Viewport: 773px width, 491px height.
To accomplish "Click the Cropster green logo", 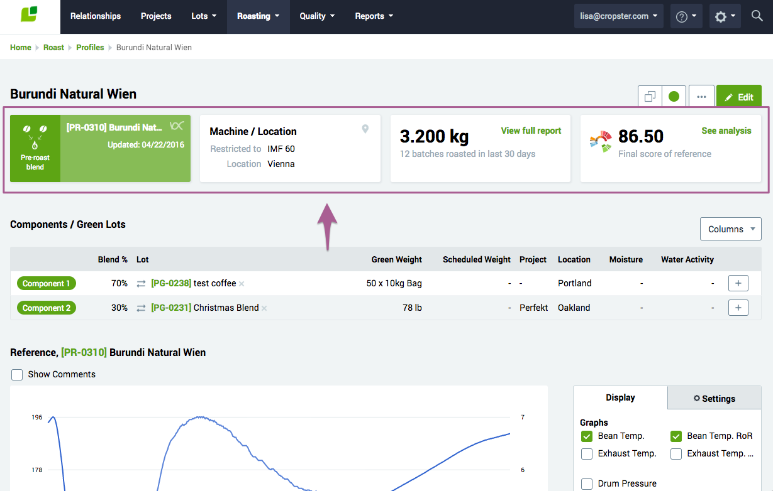I will pos(29,14).
